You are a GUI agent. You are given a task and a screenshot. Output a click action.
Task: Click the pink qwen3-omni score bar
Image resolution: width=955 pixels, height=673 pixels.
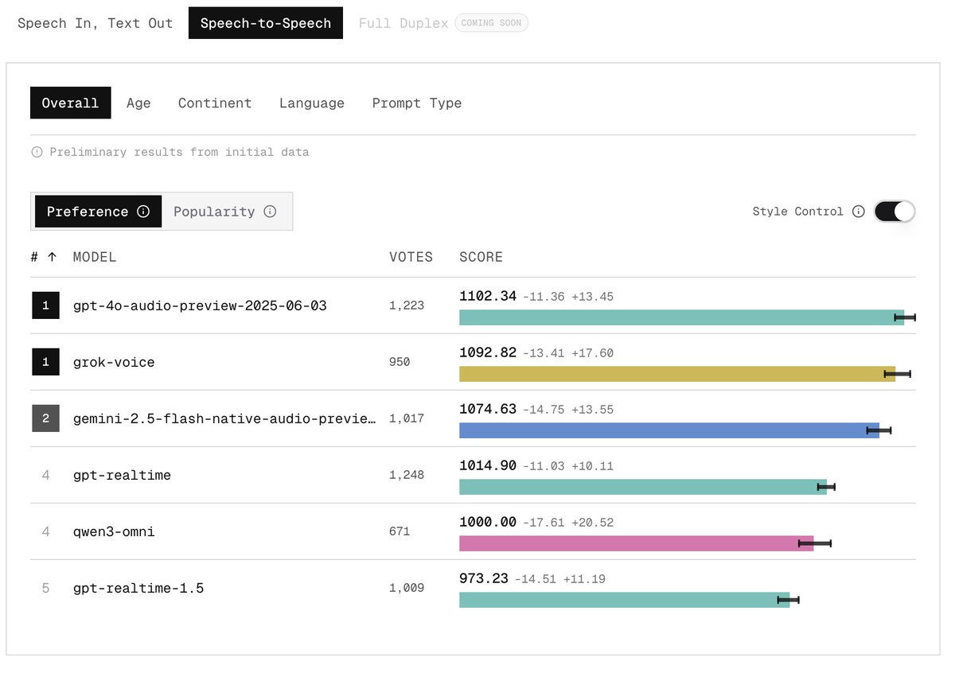(x=637, y=543)
